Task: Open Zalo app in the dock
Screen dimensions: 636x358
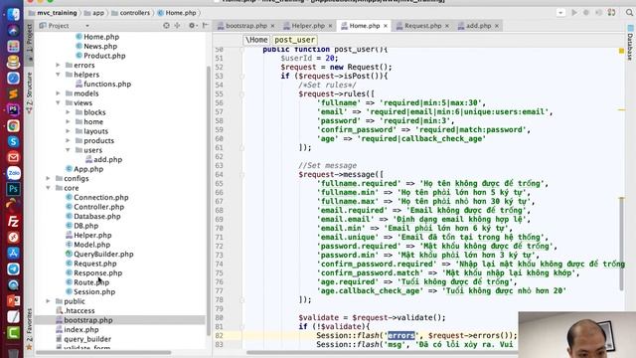Action: pyautogui.click(x=13, y=173)
